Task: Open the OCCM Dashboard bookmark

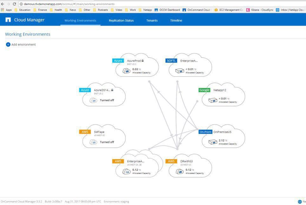Action: (x=167, y=10)
